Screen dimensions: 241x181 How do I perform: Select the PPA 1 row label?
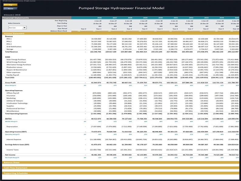click(x=9, y=39)
